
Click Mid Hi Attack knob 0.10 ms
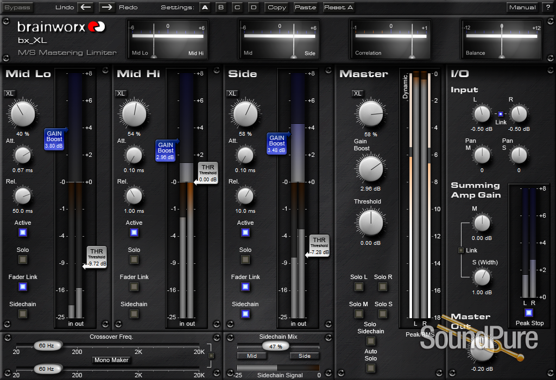[x=134, y=155]
